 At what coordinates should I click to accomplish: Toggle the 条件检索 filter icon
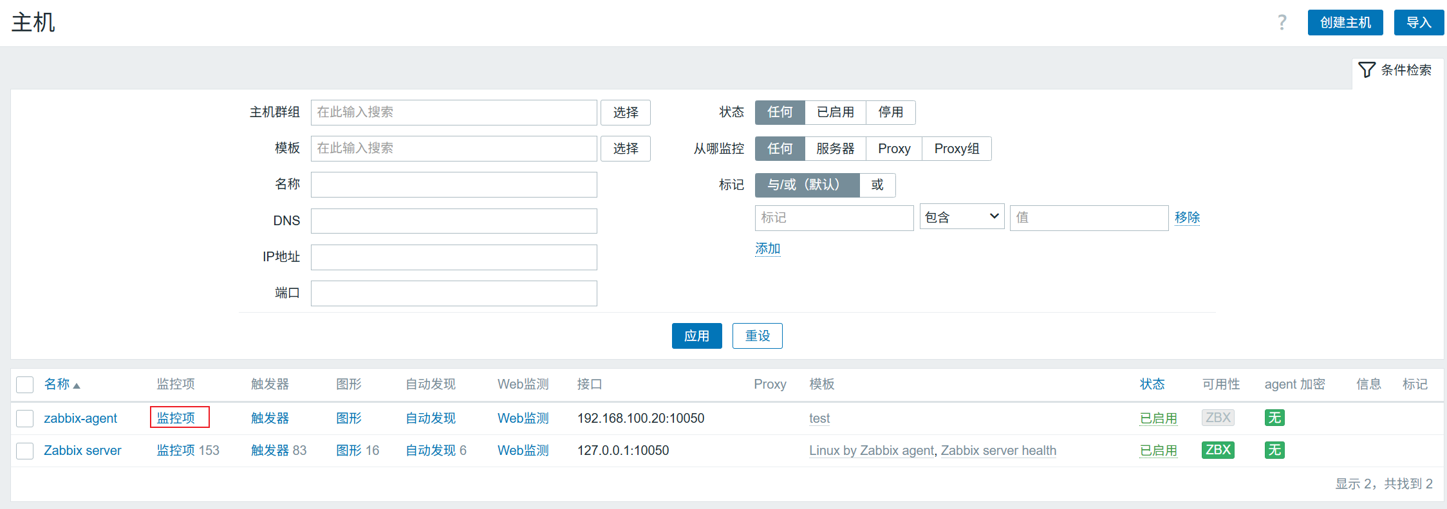(x=1367, y=69)
